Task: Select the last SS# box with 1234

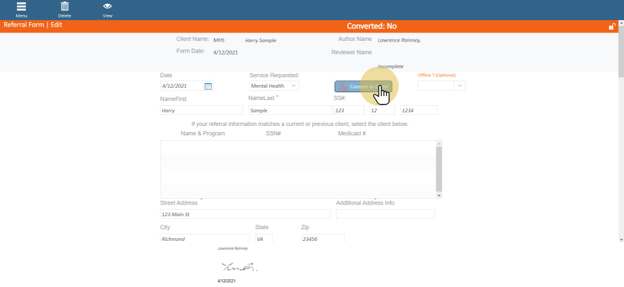Action: point(419,110)
